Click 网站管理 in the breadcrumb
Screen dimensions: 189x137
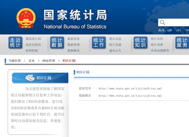[x=49, y=60]
